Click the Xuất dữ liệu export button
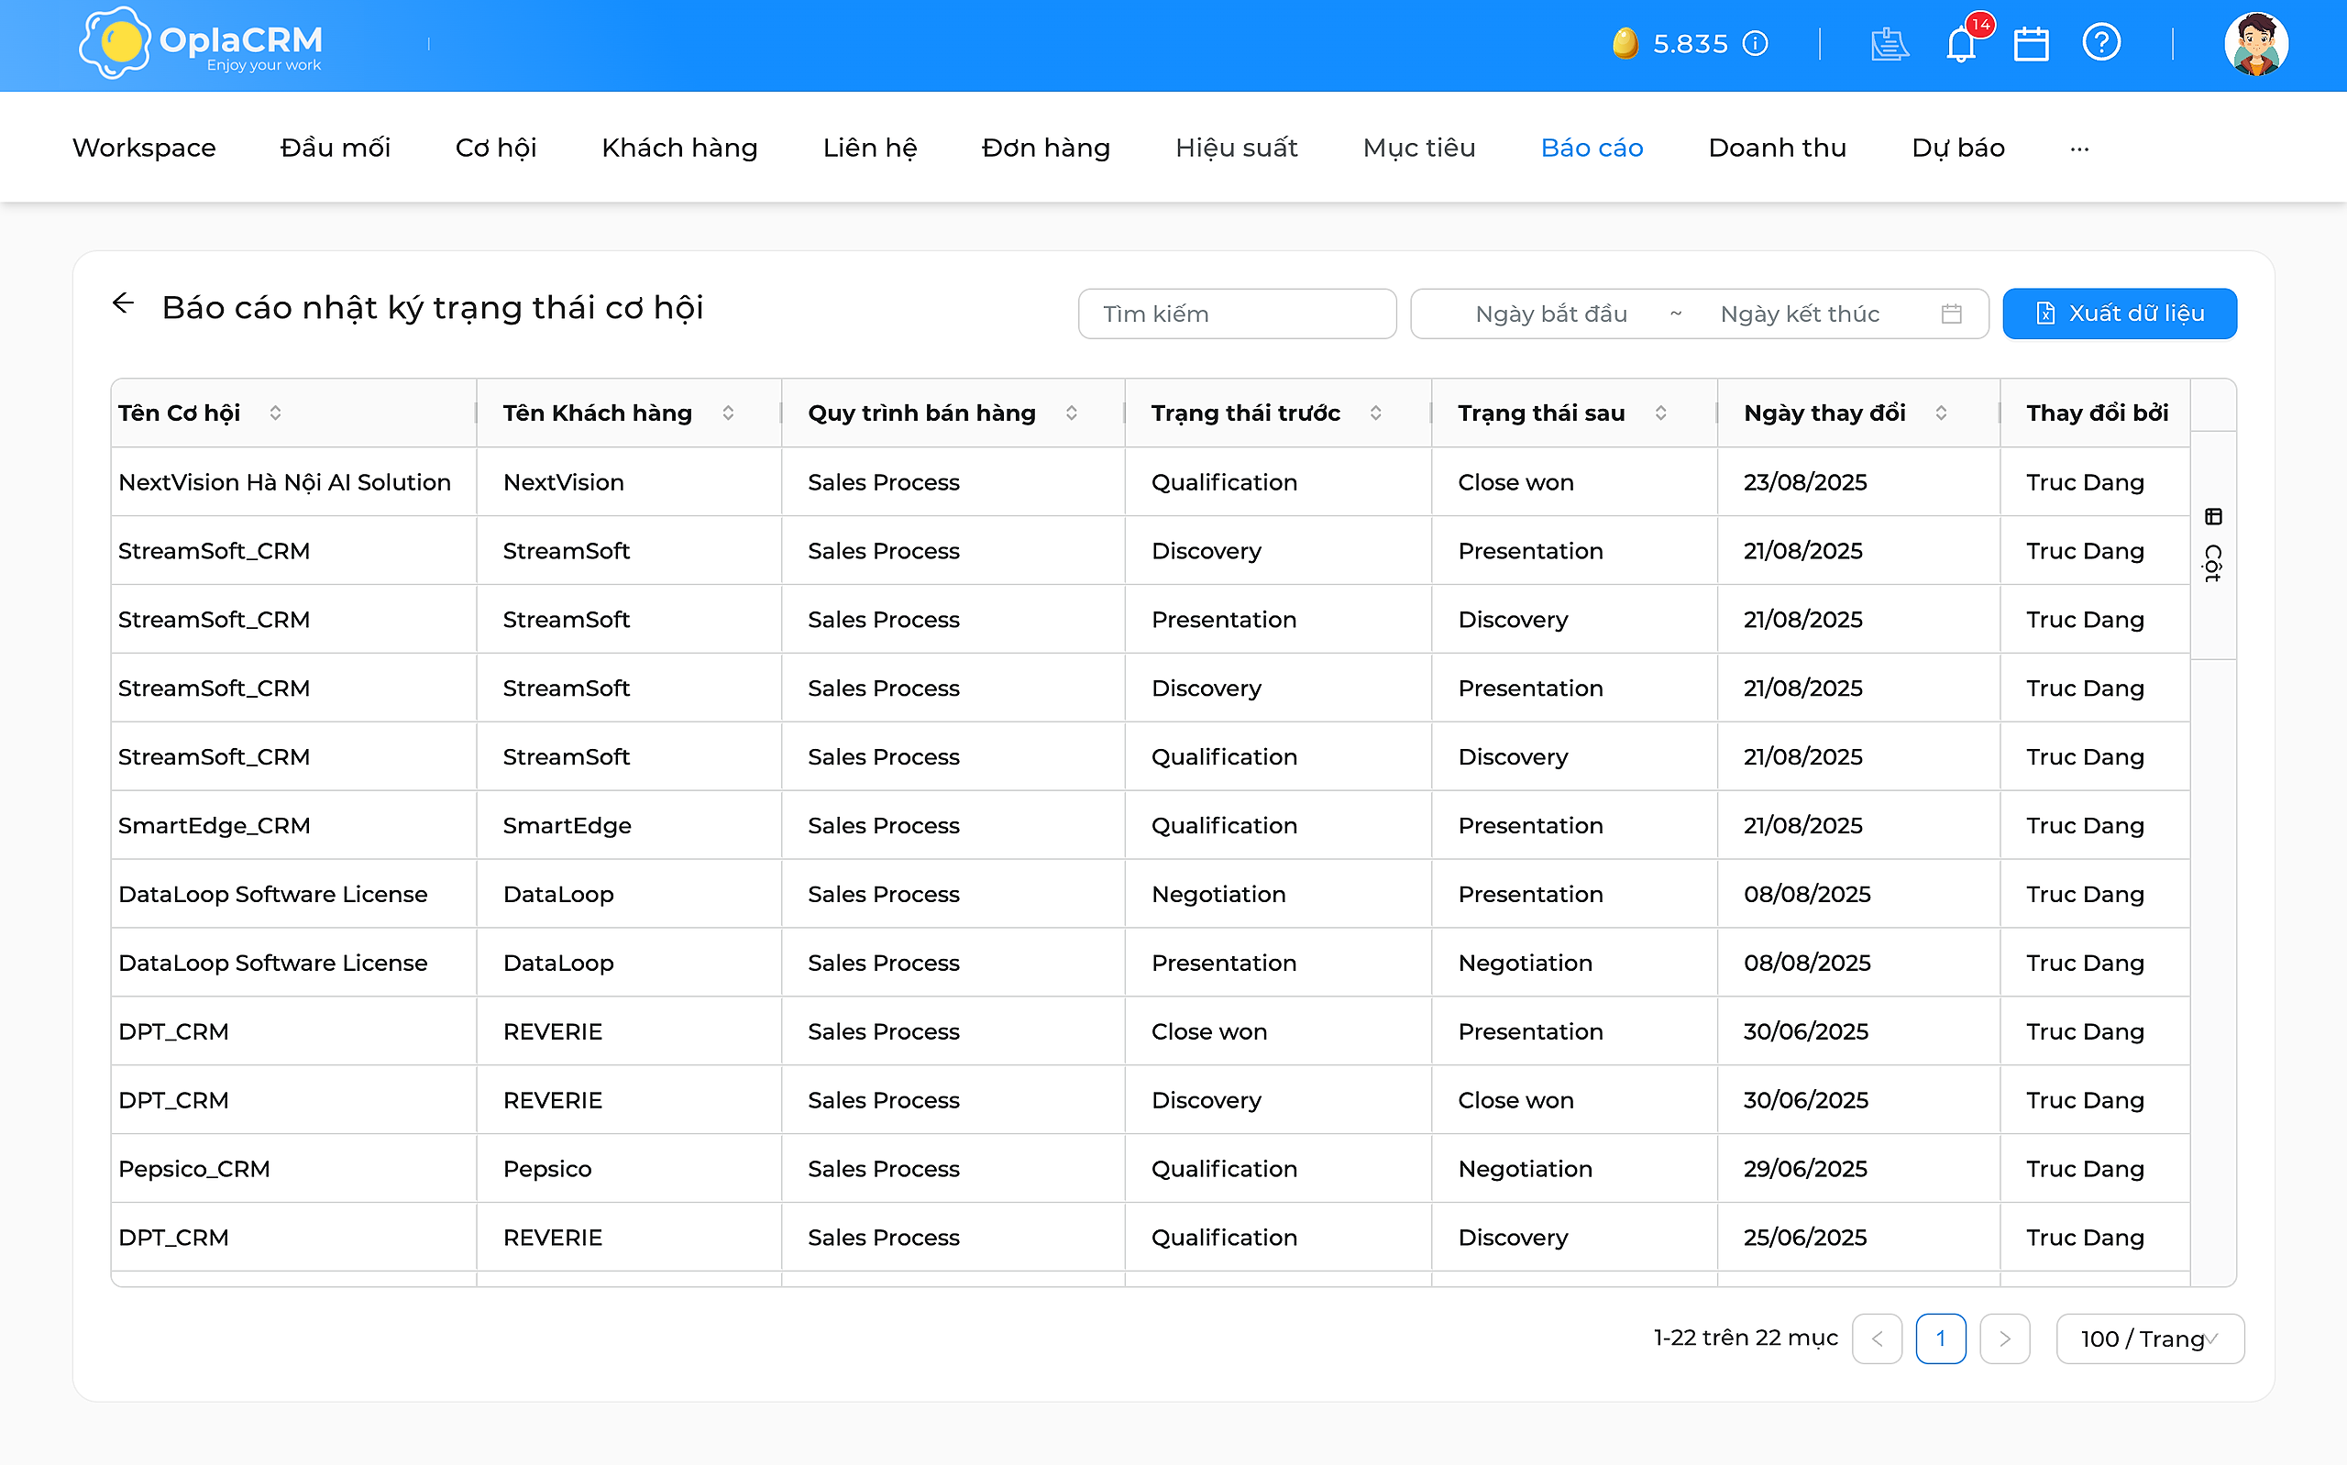Viewport: 2347px width, 1465px height. click(2120, 314)
